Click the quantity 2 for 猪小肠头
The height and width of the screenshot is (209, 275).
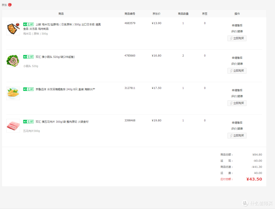pos(183,56)
